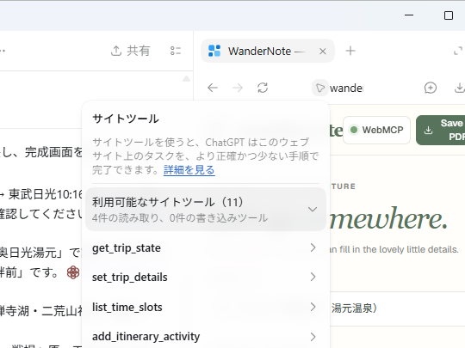Open the 詳細を見る link
This screenshot has height=348, width=465.
pos(189,170)
